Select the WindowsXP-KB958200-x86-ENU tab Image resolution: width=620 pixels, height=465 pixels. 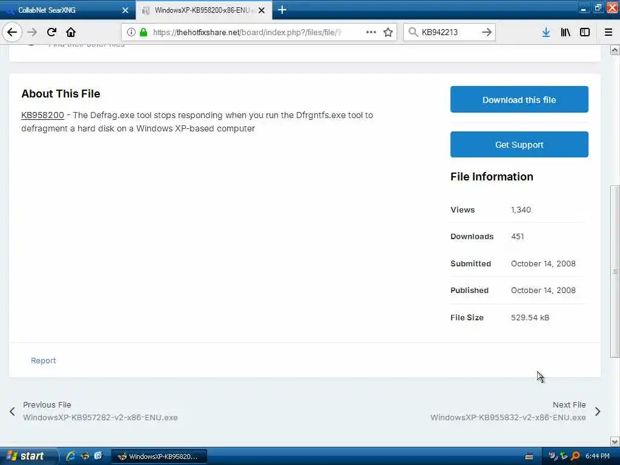pyautogui.click(x=202, y=10)
